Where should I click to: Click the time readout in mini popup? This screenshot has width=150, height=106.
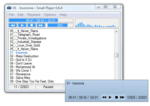click(83, 97)
